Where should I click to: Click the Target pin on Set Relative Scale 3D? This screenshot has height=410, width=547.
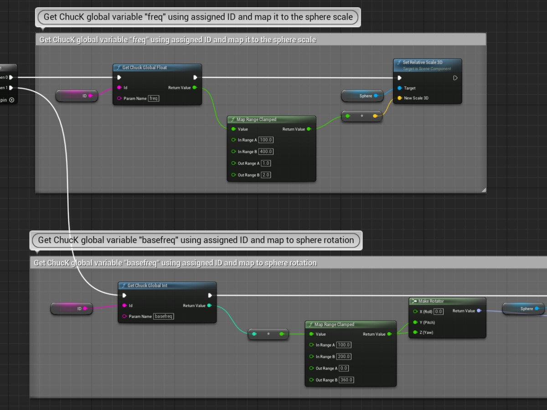pyautogui.click(x=400, y=88)
